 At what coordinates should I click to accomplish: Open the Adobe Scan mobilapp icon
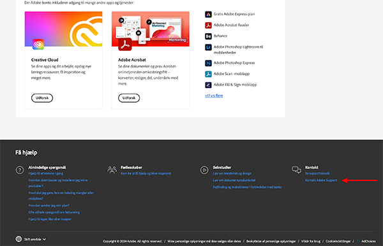coord(208,74)
